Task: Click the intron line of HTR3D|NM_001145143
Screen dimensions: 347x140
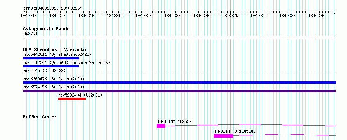Action: coord(284,135)
